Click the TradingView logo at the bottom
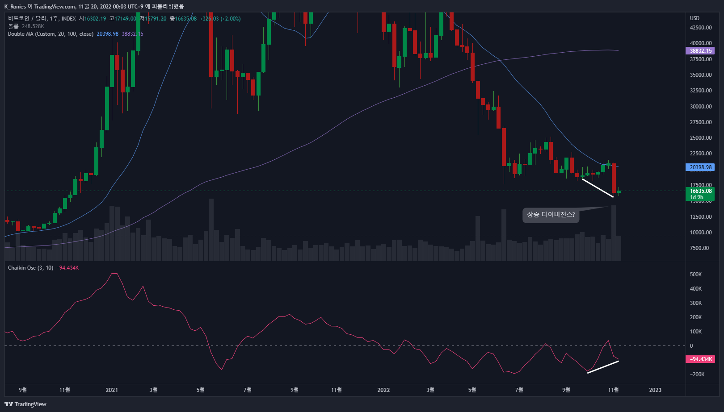 (25, 404)
